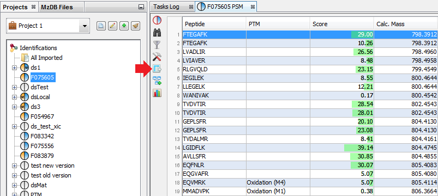Open search with the binoculars icon
The width and height of the screenshot is (438, 196).
157,33
